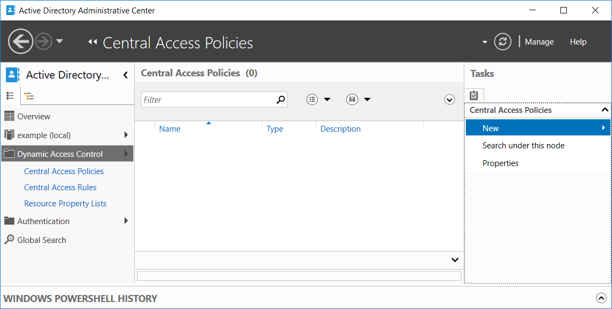This screenshot has height=309, width=612.
Task: Open Resource Property Lists link
Action: point(65,204)
